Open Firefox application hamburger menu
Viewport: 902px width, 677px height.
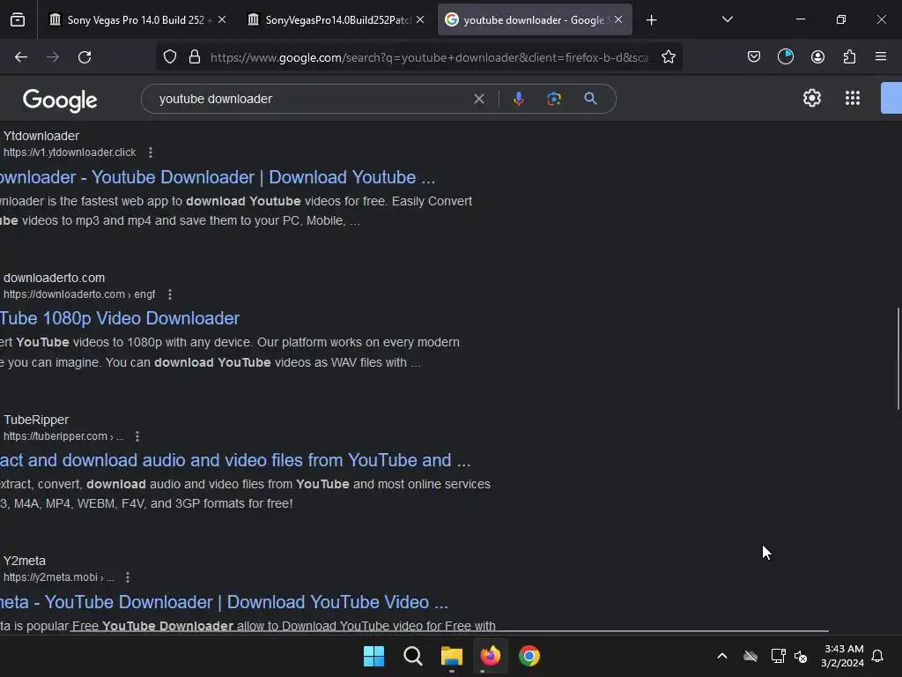coord(881,57)
